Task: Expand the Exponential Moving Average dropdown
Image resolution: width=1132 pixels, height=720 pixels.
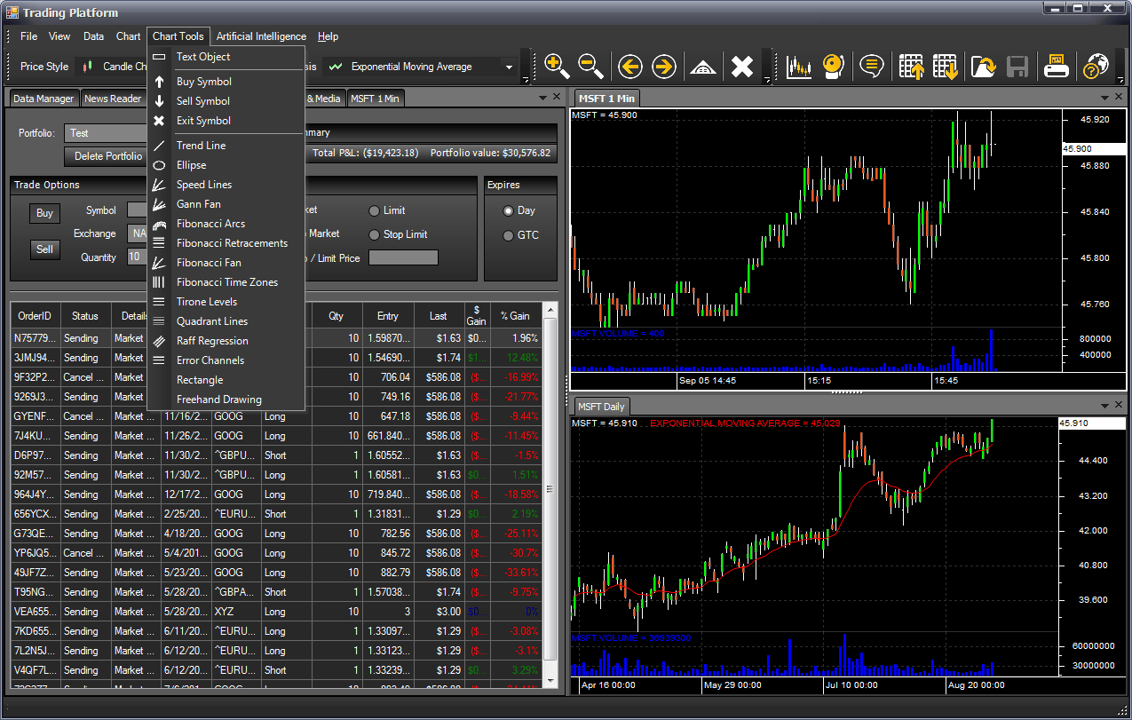Action: coord(509,67)
